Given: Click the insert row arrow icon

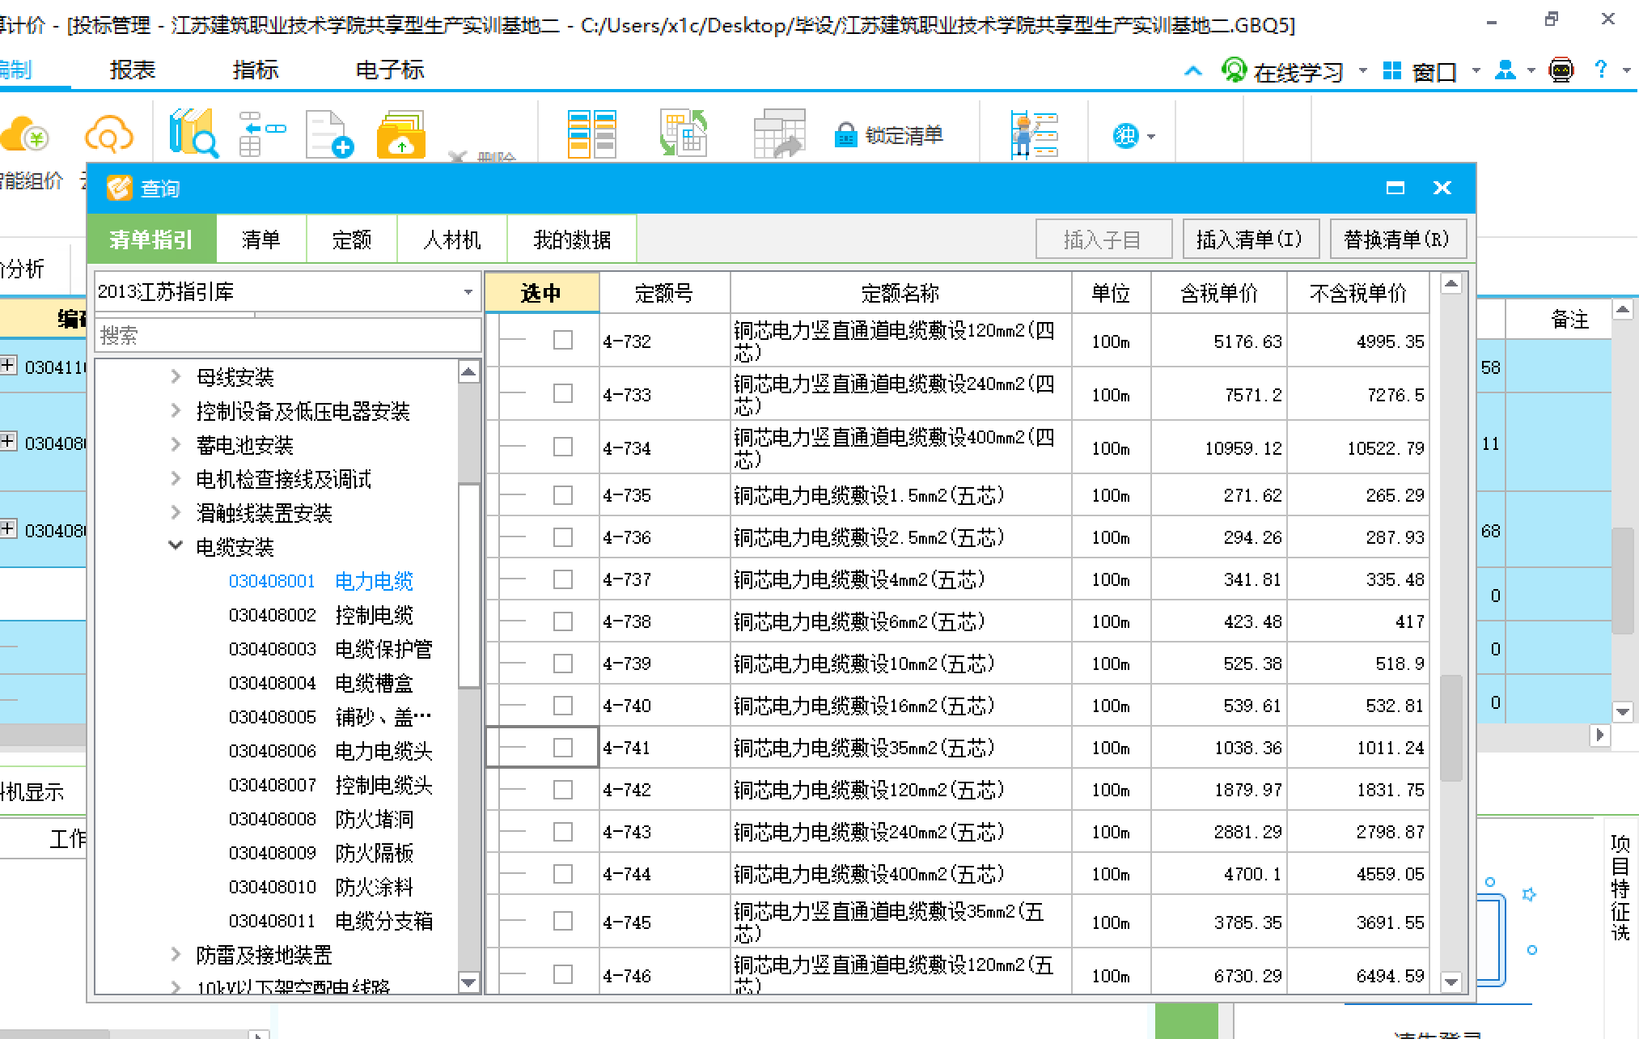Looking at the screenshot, I should pyautogui.click(x=262, y=134).
